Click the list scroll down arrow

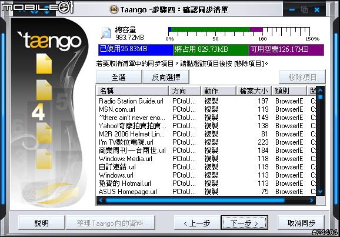click(320, 192)
